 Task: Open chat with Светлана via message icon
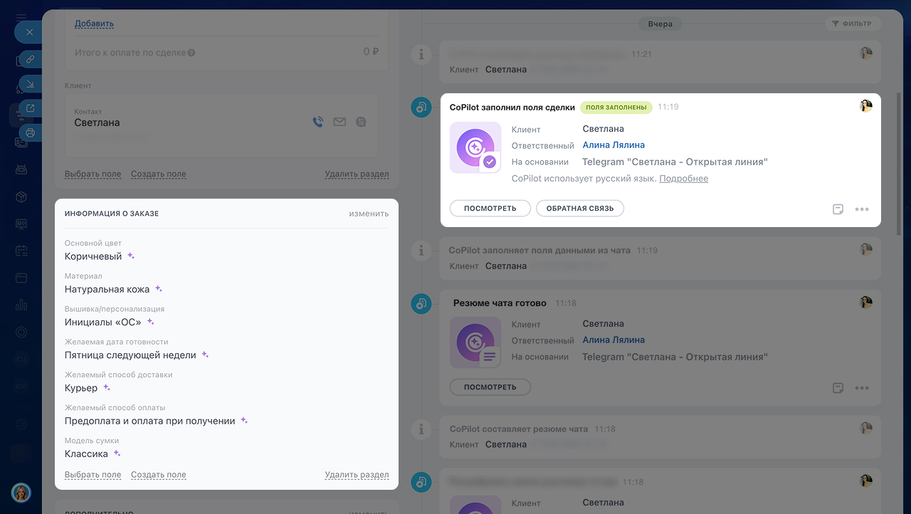[361, 122]
